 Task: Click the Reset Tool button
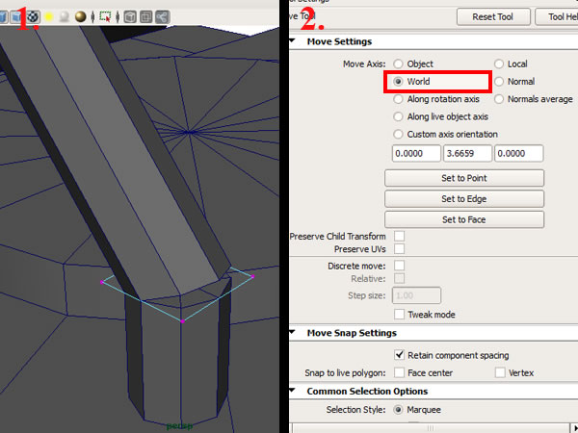tap(493, 17)
